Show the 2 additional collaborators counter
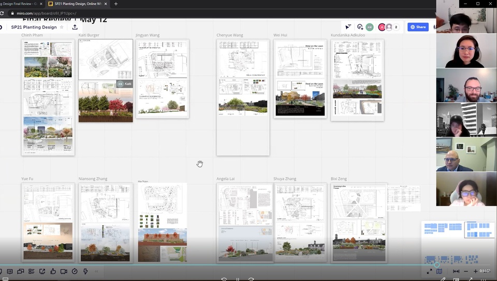 point(396,27)
